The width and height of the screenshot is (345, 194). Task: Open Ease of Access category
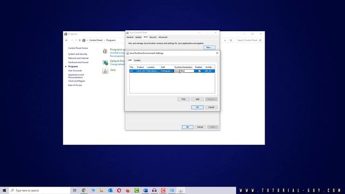pyautogui.click(x=75, y=85)
